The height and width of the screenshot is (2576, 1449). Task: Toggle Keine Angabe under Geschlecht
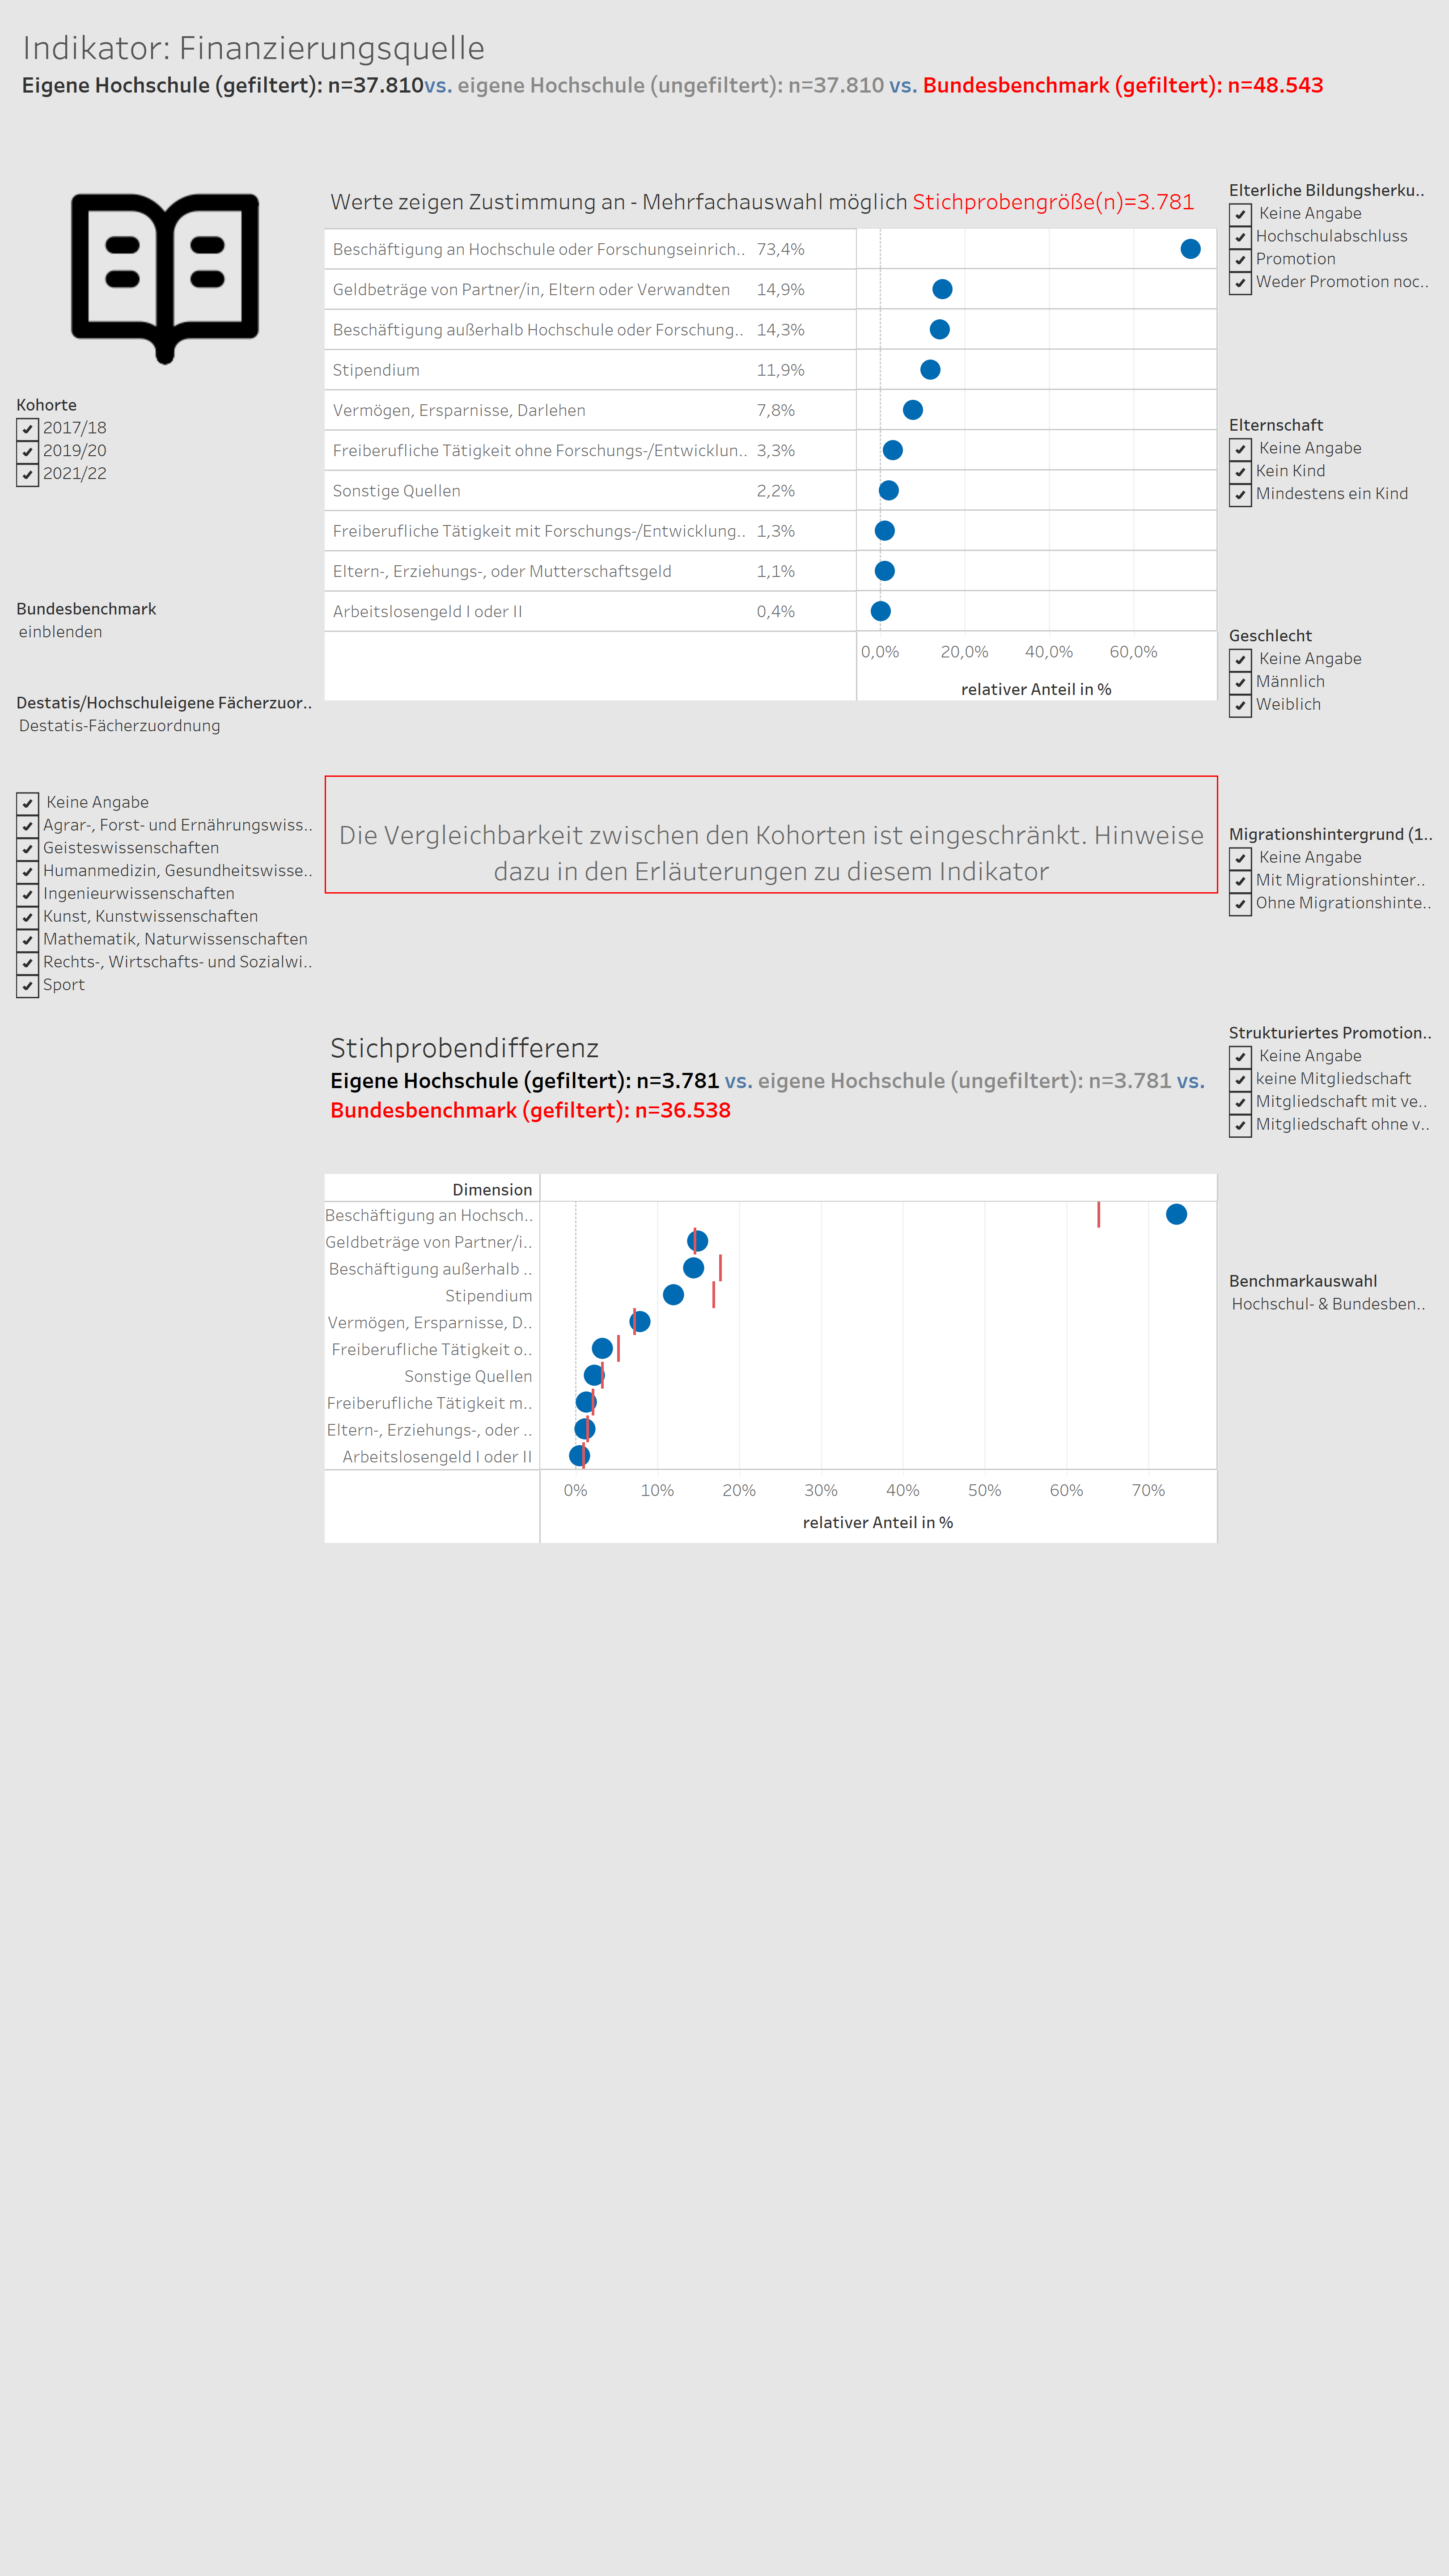pos(1241,660)
